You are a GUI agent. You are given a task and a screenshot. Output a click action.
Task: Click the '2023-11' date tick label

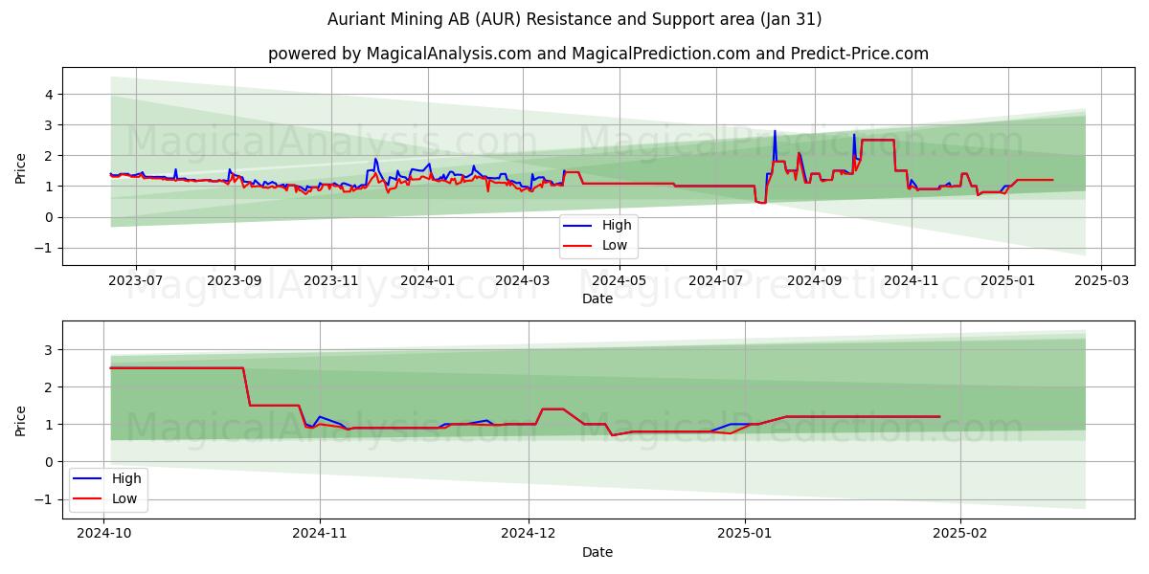tap(331, 280)
